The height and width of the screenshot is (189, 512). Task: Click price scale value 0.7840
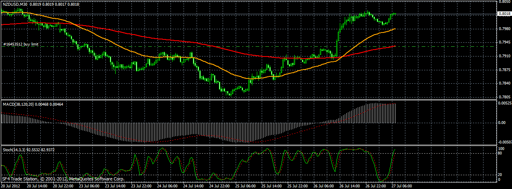[504, 83]
